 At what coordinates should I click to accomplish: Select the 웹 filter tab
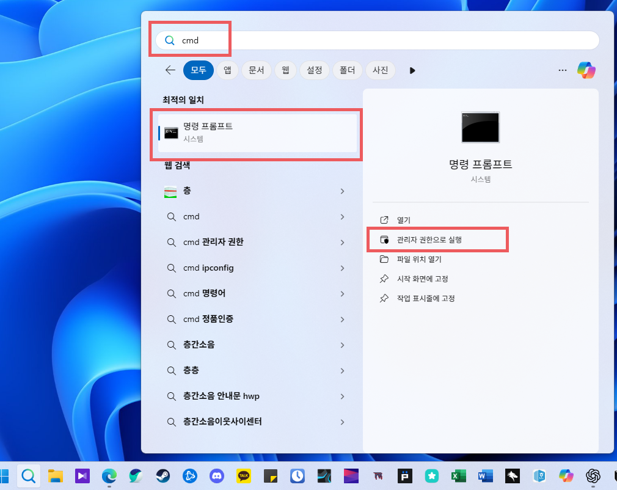pyautogui.click(x=285, y=70)
